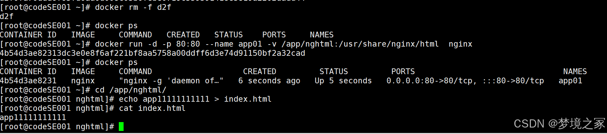Click the PORTS header in second table

pyautogui.click(x=403, y=71)
